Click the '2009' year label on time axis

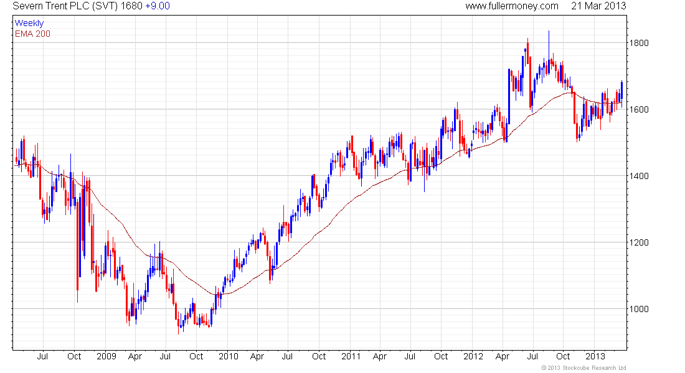coord(106,356)
